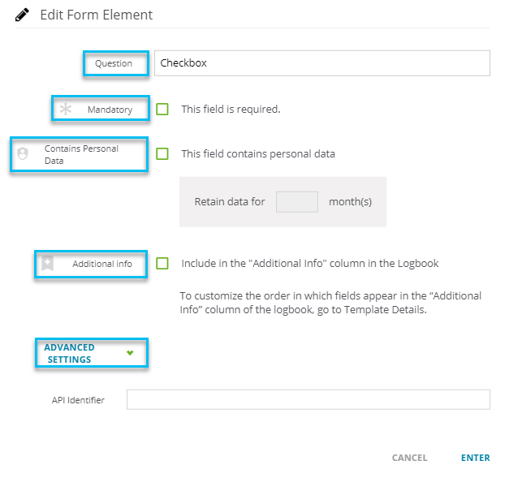Click the Additional info bookmark icon
Image resolution: width=505 pixels, height=478 pixels.
coord(47,264)
